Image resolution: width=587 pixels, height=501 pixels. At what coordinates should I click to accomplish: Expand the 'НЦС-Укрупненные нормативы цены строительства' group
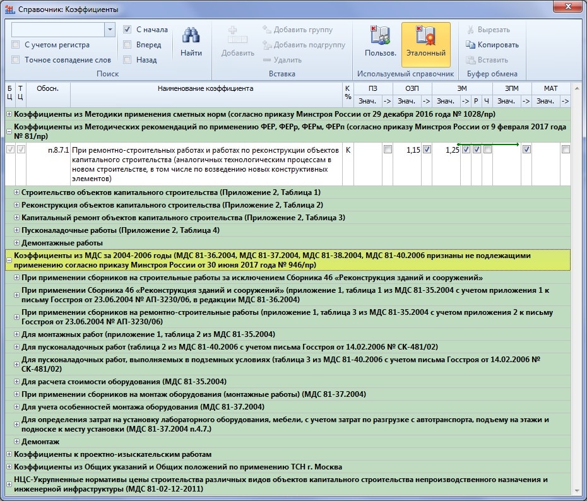[9, 484]
